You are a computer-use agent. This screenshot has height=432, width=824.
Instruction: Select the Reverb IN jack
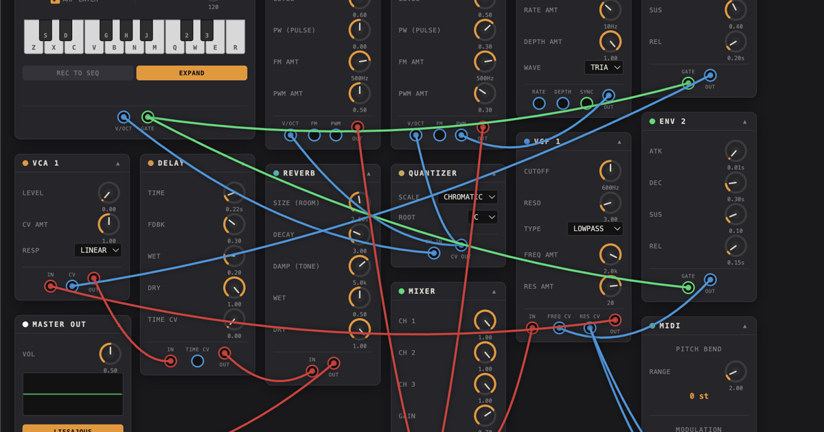[312, 371]
